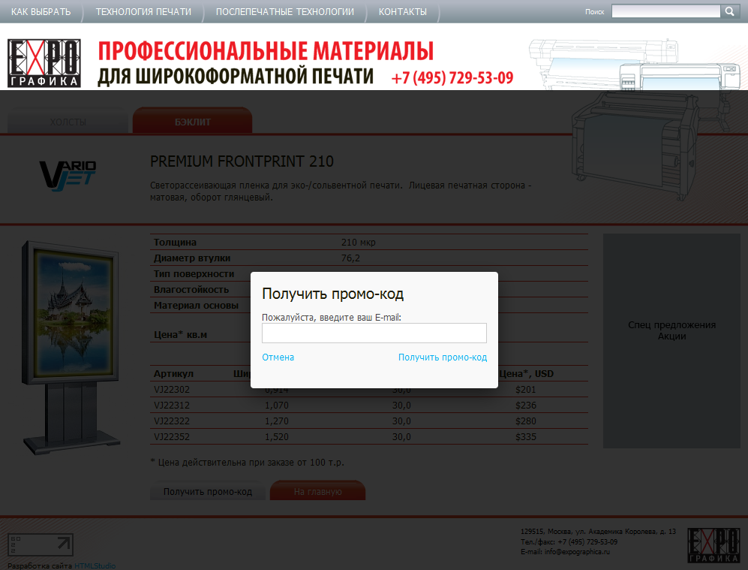The height and width of the screenshot is (570, 748).
Task: Click the backlit display product image
Action: point(71,348)
